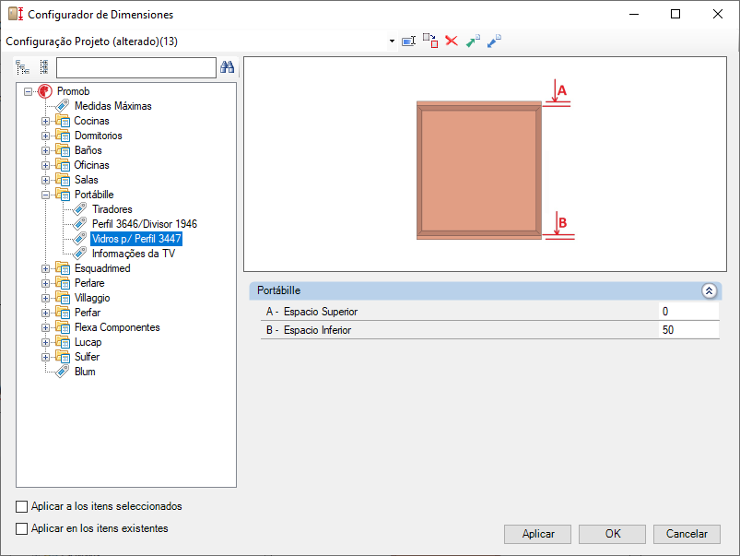The width and height of the screenshot is (740, 556).
Task: Click the Baños folder icon
Action: (63, 150)
